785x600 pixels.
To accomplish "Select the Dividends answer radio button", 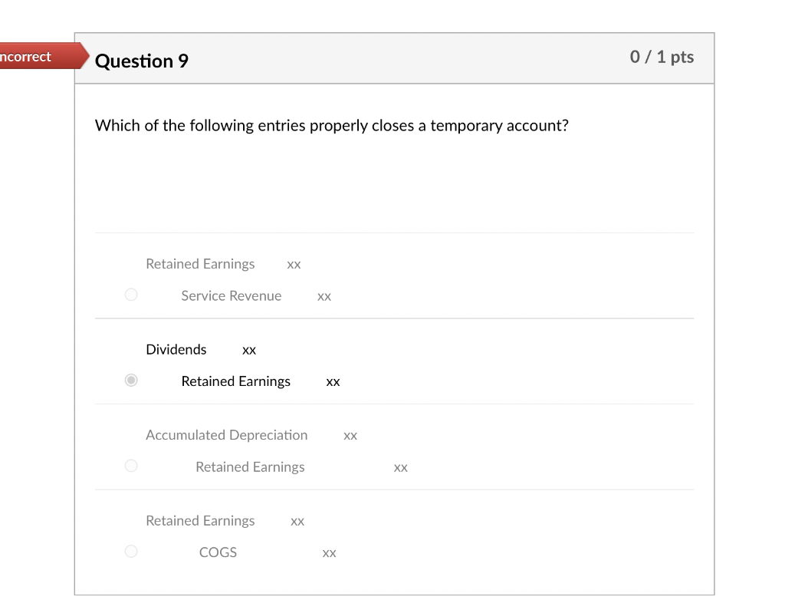I will click(131, 380).
